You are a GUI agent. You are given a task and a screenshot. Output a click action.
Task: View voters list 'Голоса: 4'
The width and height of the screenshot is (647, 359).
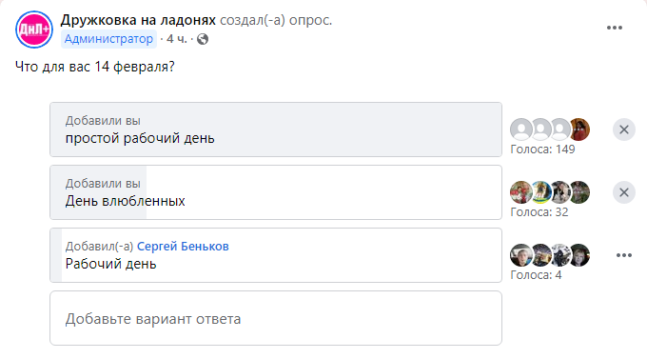[x=536, y=274]
